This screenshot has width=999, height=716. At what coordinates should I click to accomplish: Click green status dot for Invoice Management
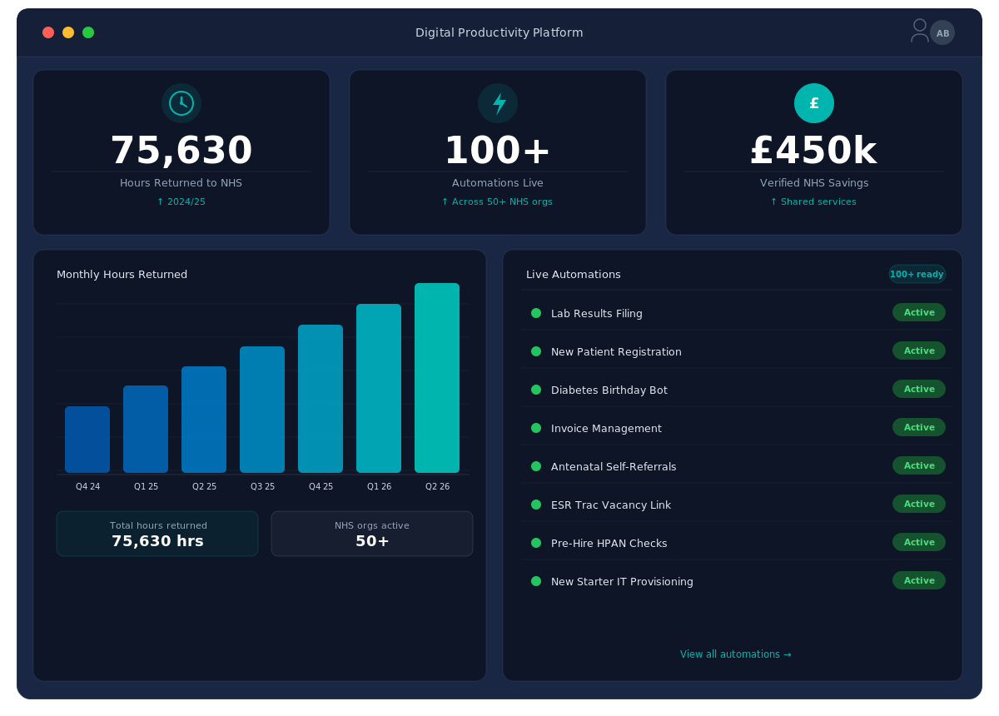(x=536, y=428)
